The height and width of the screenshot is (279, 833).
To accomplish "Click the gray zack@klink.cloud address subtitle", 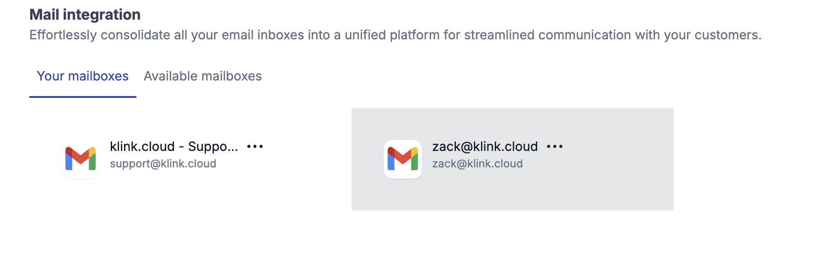I will [477, 164].
